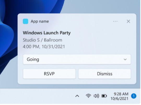The width and height of the screenshot is (141, 105).
Task: Click the 10/6/2021 taskbar date
Action: tap(119, 99)
